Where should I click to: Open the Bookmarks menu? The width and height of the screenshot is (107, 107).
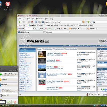(x=40, y=19)
